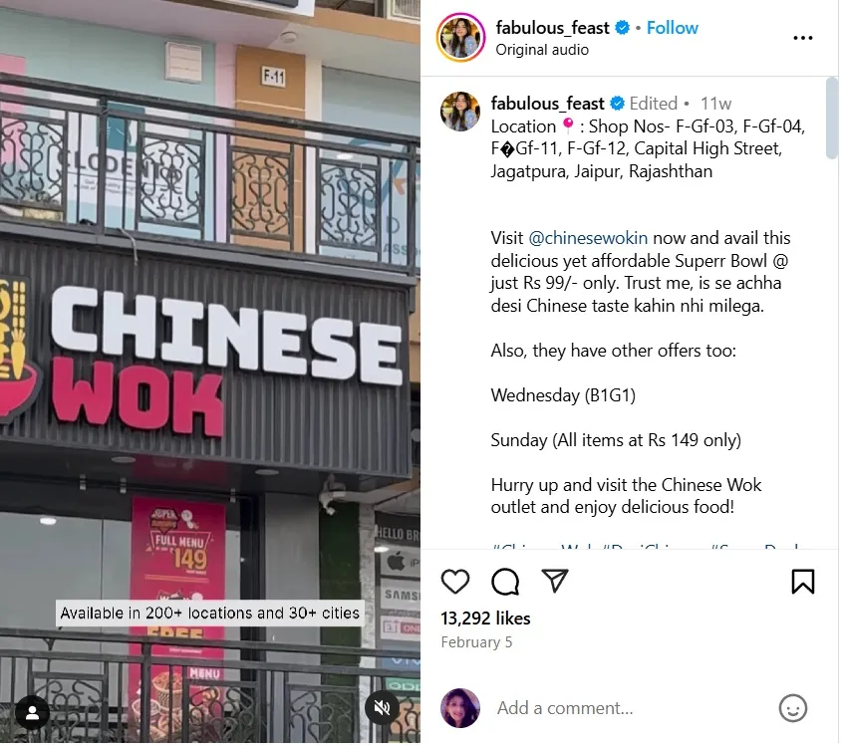Open fabulous_feast username in caption

(548, 104)
